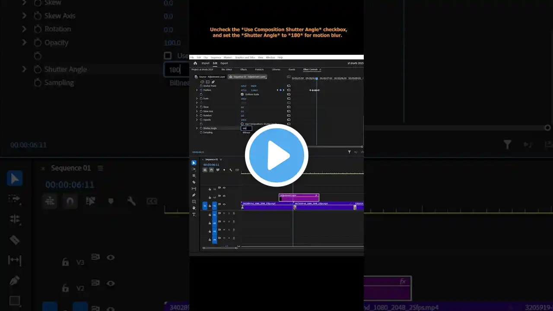Viewport: 553px width, 311px height.
Task: Go to previous Position keyframe
Action: pos(277,90)
